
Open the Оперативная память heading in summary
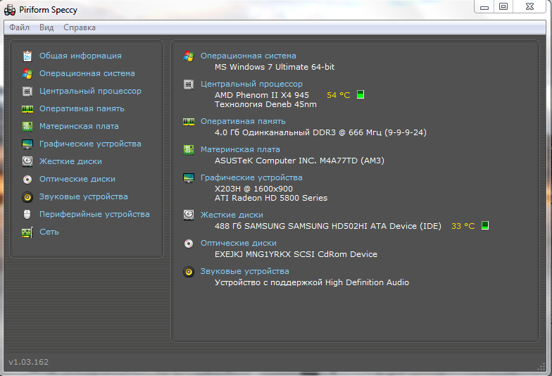(x=243, y=121)
